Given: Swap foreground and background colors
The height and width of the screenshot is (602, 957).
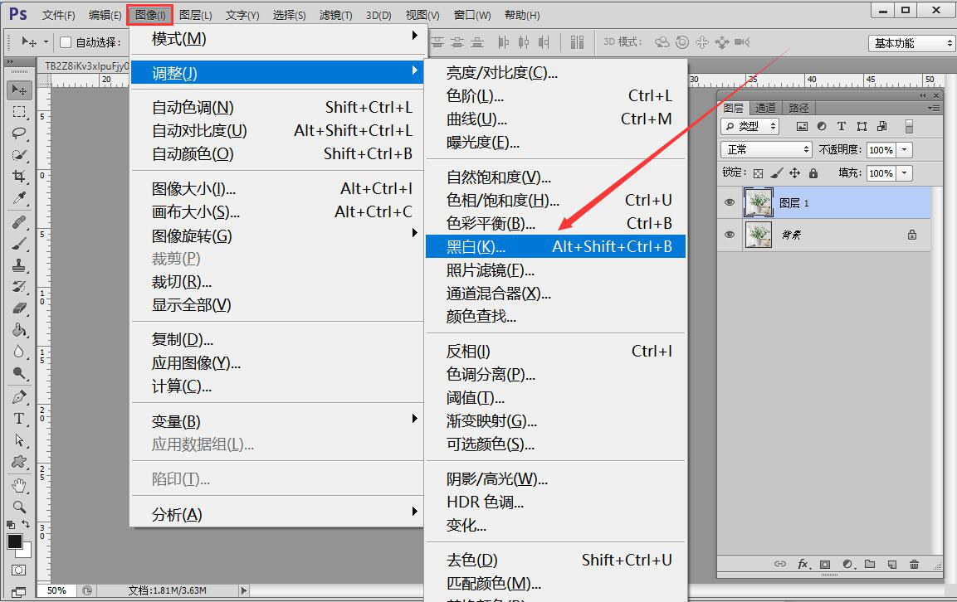Looking at the screenshot, I should point(26,525).
